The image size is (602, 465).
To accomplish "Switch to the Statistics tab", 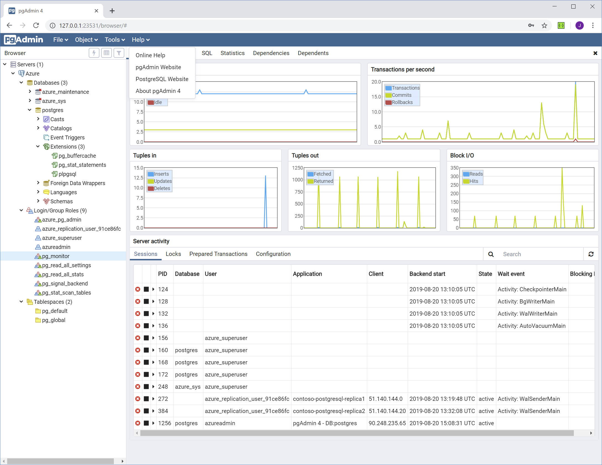I will pos(232,53).
